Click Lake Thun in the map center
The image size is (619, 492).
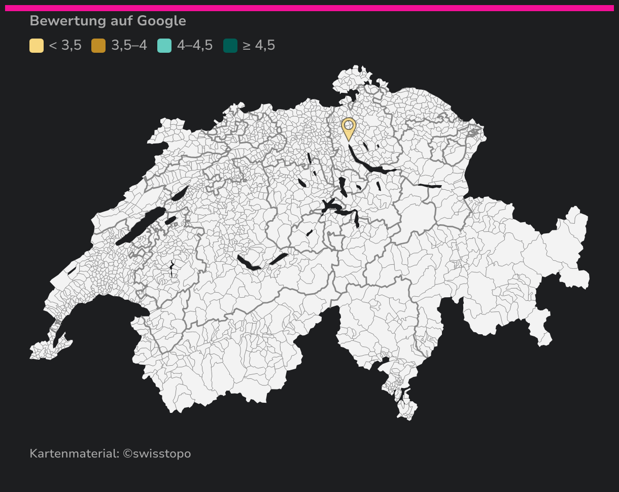pyautogui.click(x=248, y=263)
